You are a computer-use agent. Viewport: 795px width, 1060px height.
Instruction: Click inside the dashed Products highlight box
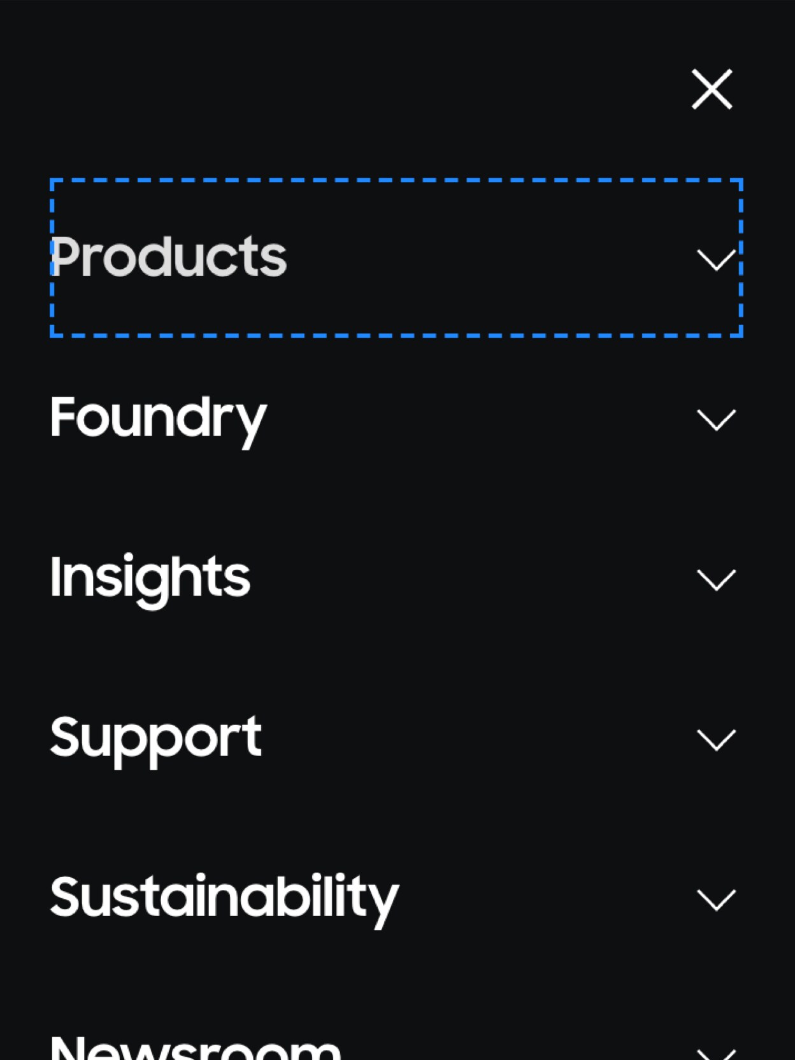point(395,257)
